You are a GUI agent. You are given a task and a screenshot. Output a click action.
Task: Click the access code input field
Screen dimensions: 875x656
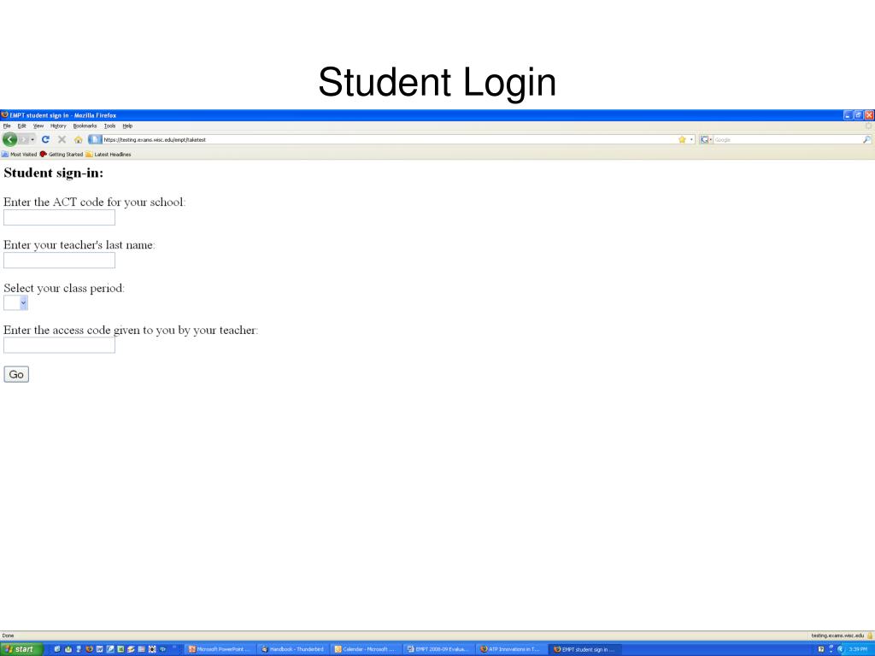pos(59,345)
